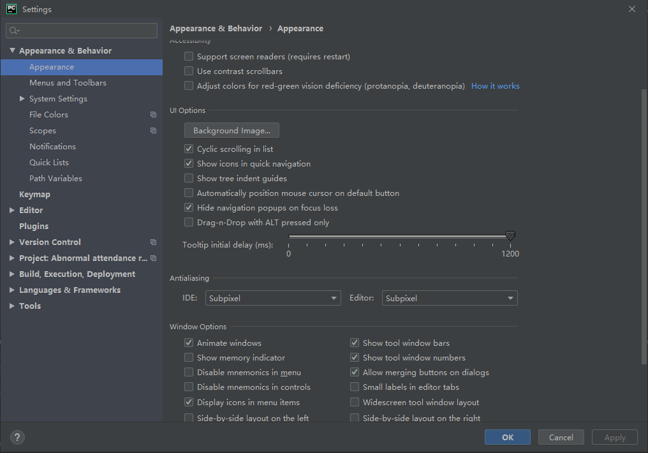Open the Editor antialiasing dropdown
The width and height of the screenshot is (648, 453).
pyautogui.click(x=450, y=298)
